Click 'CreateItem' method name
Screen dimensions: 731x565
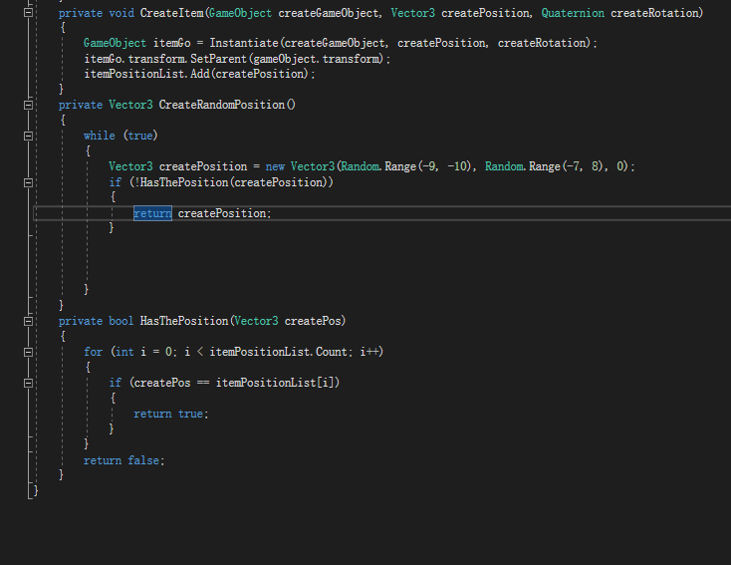171,13
